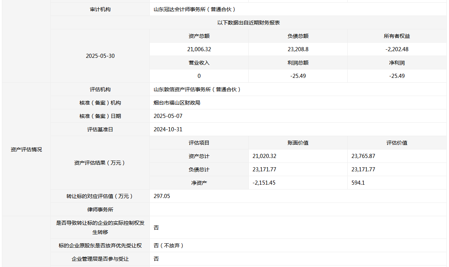Screen dimensions: 449x267
Task: Select appraised net assets value 594.1
Action: coord(358,183)
